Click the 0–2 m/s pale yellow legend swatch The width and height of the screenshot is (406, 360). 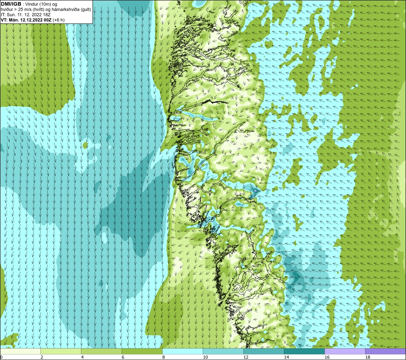[x=20, y=351]
